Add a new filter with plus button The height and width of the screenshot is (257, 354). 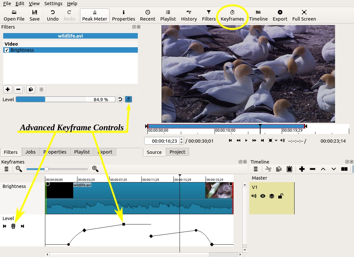coord(8,89)
